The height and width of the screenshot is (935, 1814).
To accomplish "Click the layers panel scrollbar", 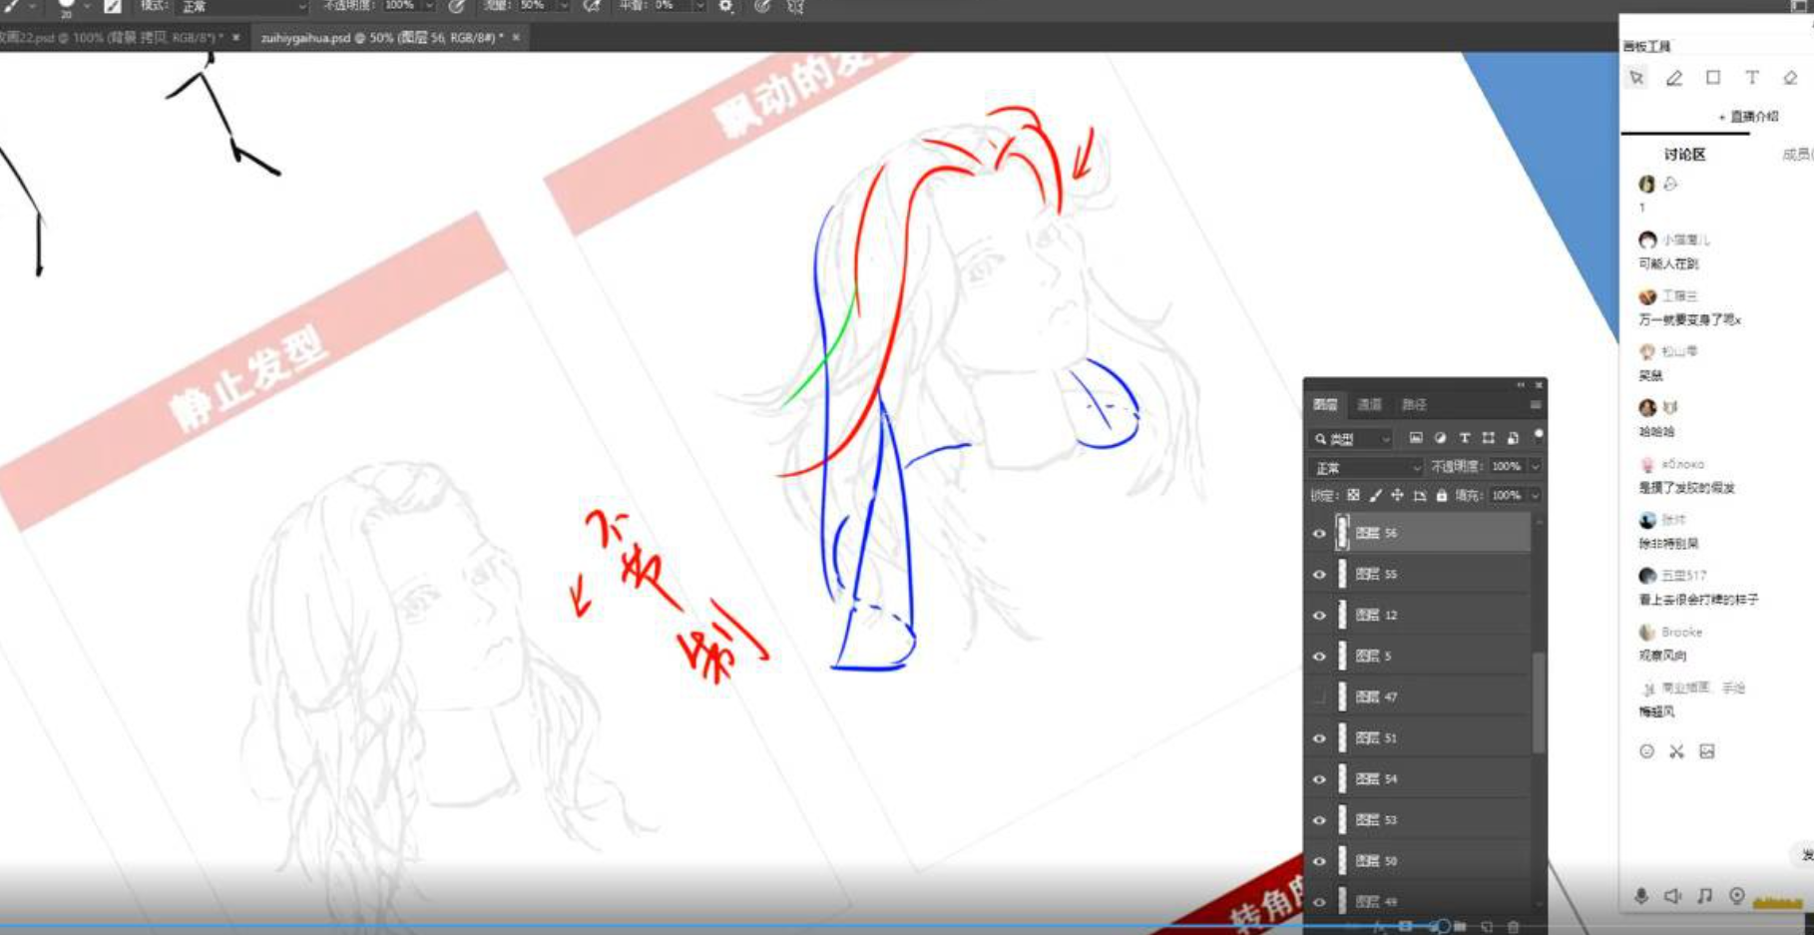I will 1539,703.
